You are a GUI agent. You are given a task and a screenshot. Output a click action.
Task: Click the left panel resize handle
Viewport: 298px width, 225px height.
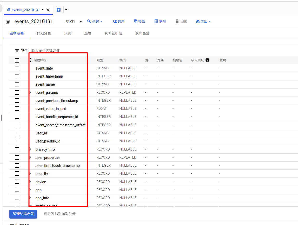(x=1, y=118)
